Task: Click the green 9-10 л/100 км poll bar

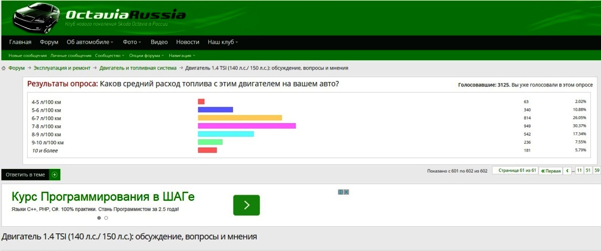Action: (210, 142)
